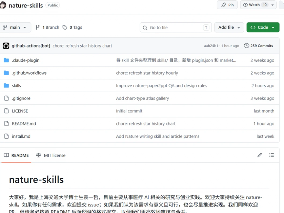This screenshot has width=284, height=213.
Task: Open commit 'Improve nature-paper2ppt QA and design rules'
Action: pyautogui.click(x=162, y=86)
